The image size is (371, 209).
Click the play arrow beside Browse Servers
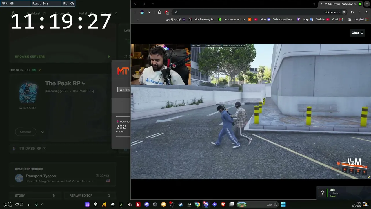pos(109,57)
